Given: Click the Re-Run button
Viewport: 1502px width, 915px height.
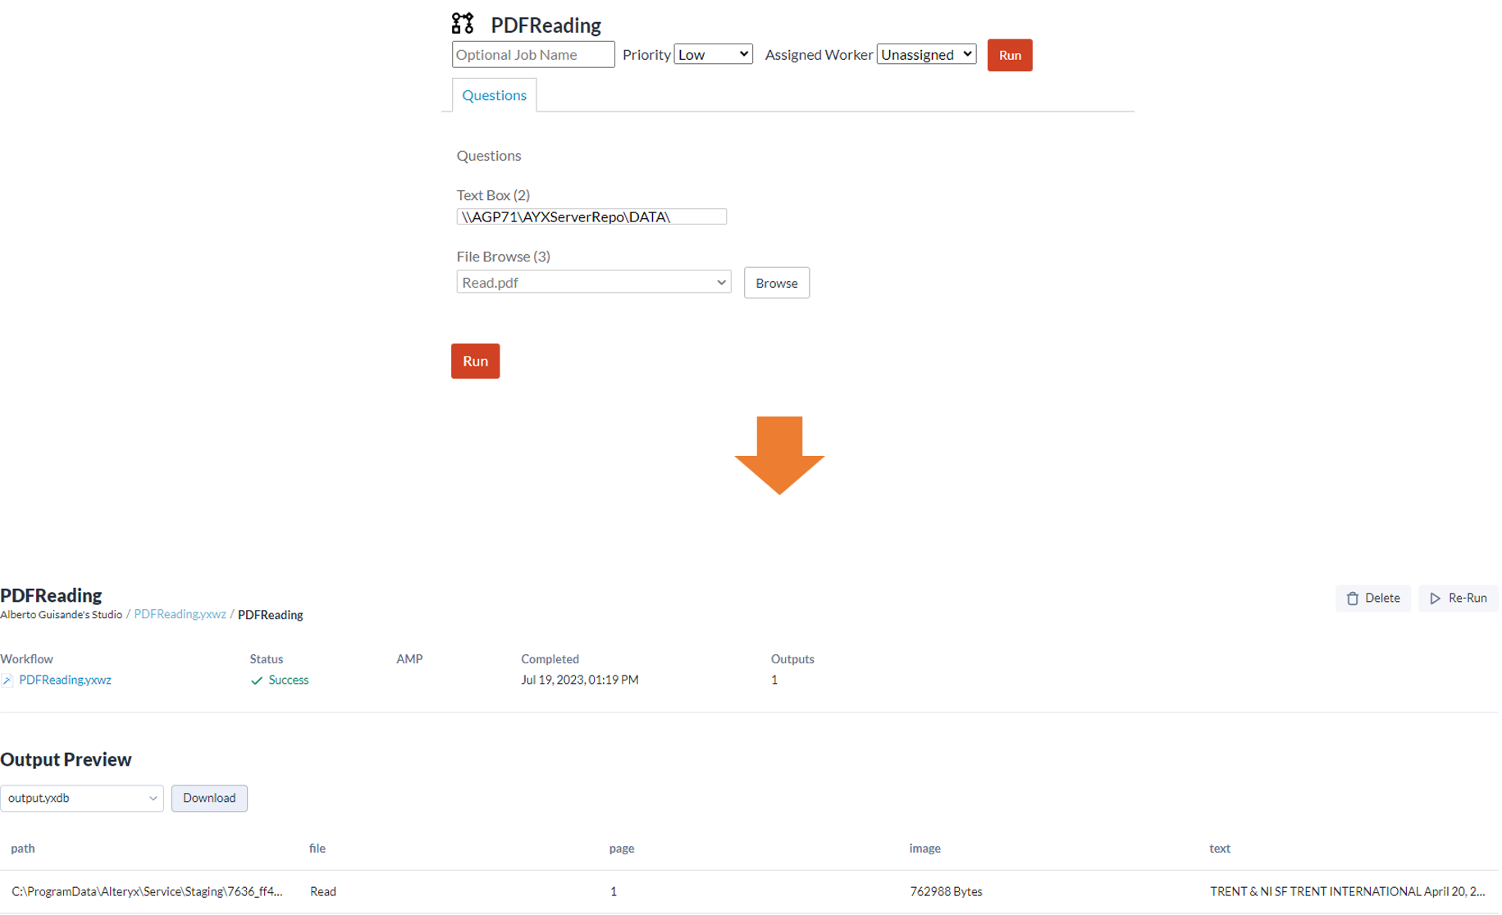Looking at the screenshot, I should 1458,599.
